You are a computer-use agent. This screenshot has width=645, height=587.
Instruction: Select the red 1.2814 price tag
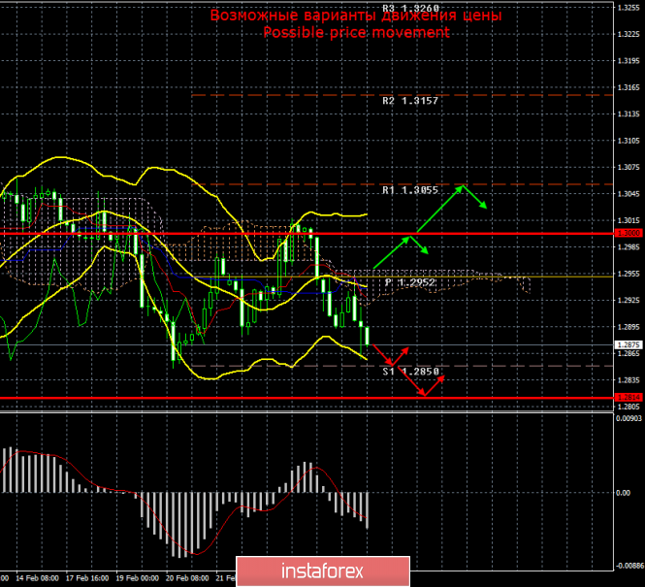[629, 398]
